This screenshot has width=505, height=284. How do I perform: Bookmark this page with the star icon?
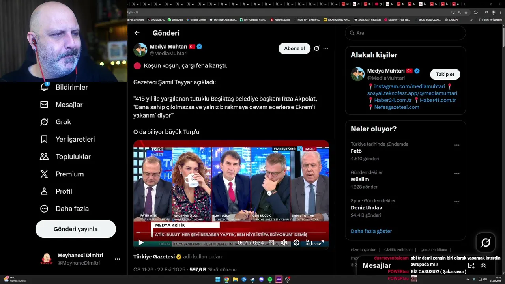click(466, 12)
